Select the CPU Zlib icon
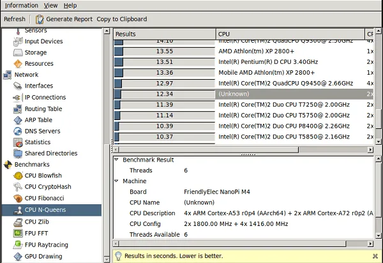The image size is (383, 263). (18, 222)
